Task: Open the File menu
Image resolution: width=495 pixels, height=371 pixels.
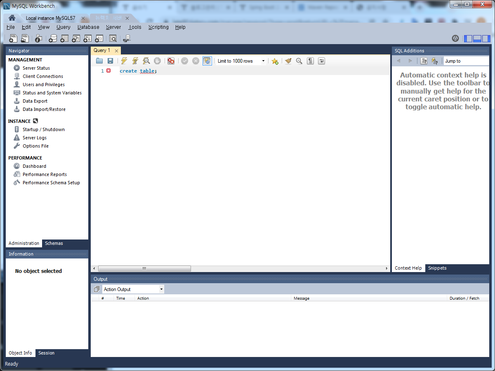Action: click(11, 27)
